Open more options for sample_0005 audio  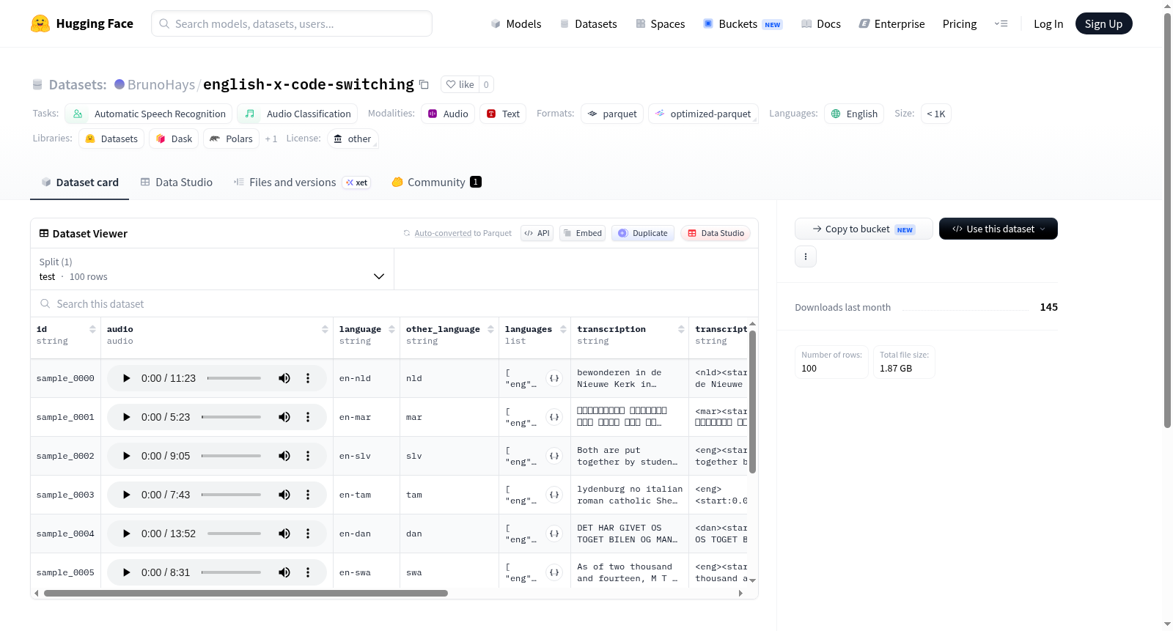[308, 572]
